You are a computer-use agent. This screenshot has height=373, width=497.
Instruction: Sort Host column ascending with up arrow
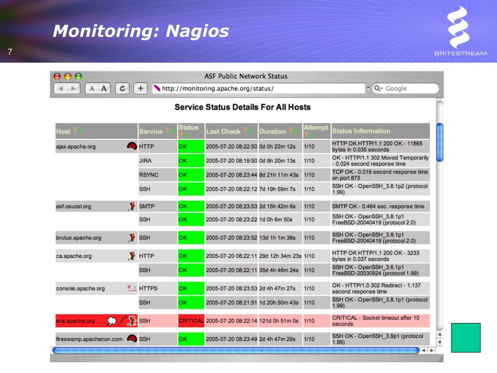coord(75,130)
